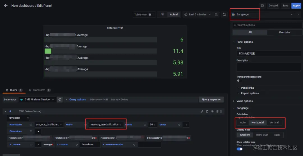Click the Discard button
The image size is (303, 156).
point(273,6)
